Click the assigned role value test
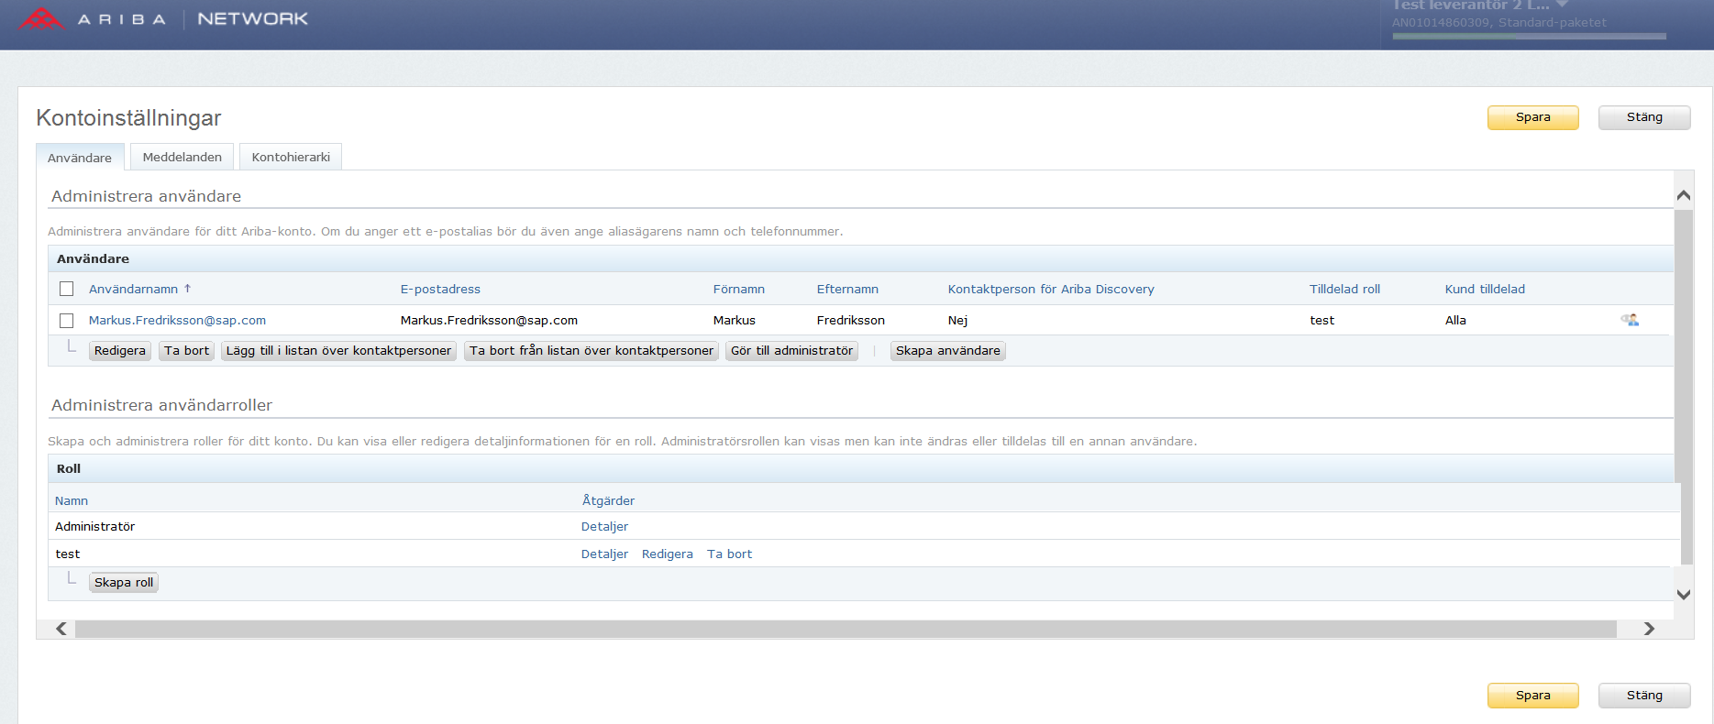This screenshot has height=724, width=1714. pyautogui.click(x=1321, y=321)
